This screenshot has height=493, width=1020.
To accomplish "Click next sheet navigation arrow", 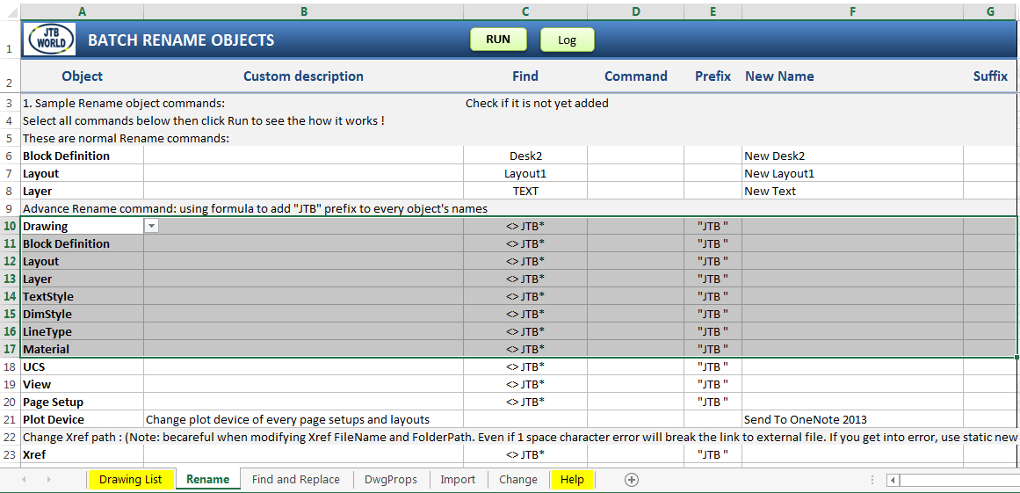I will (49, 479).
